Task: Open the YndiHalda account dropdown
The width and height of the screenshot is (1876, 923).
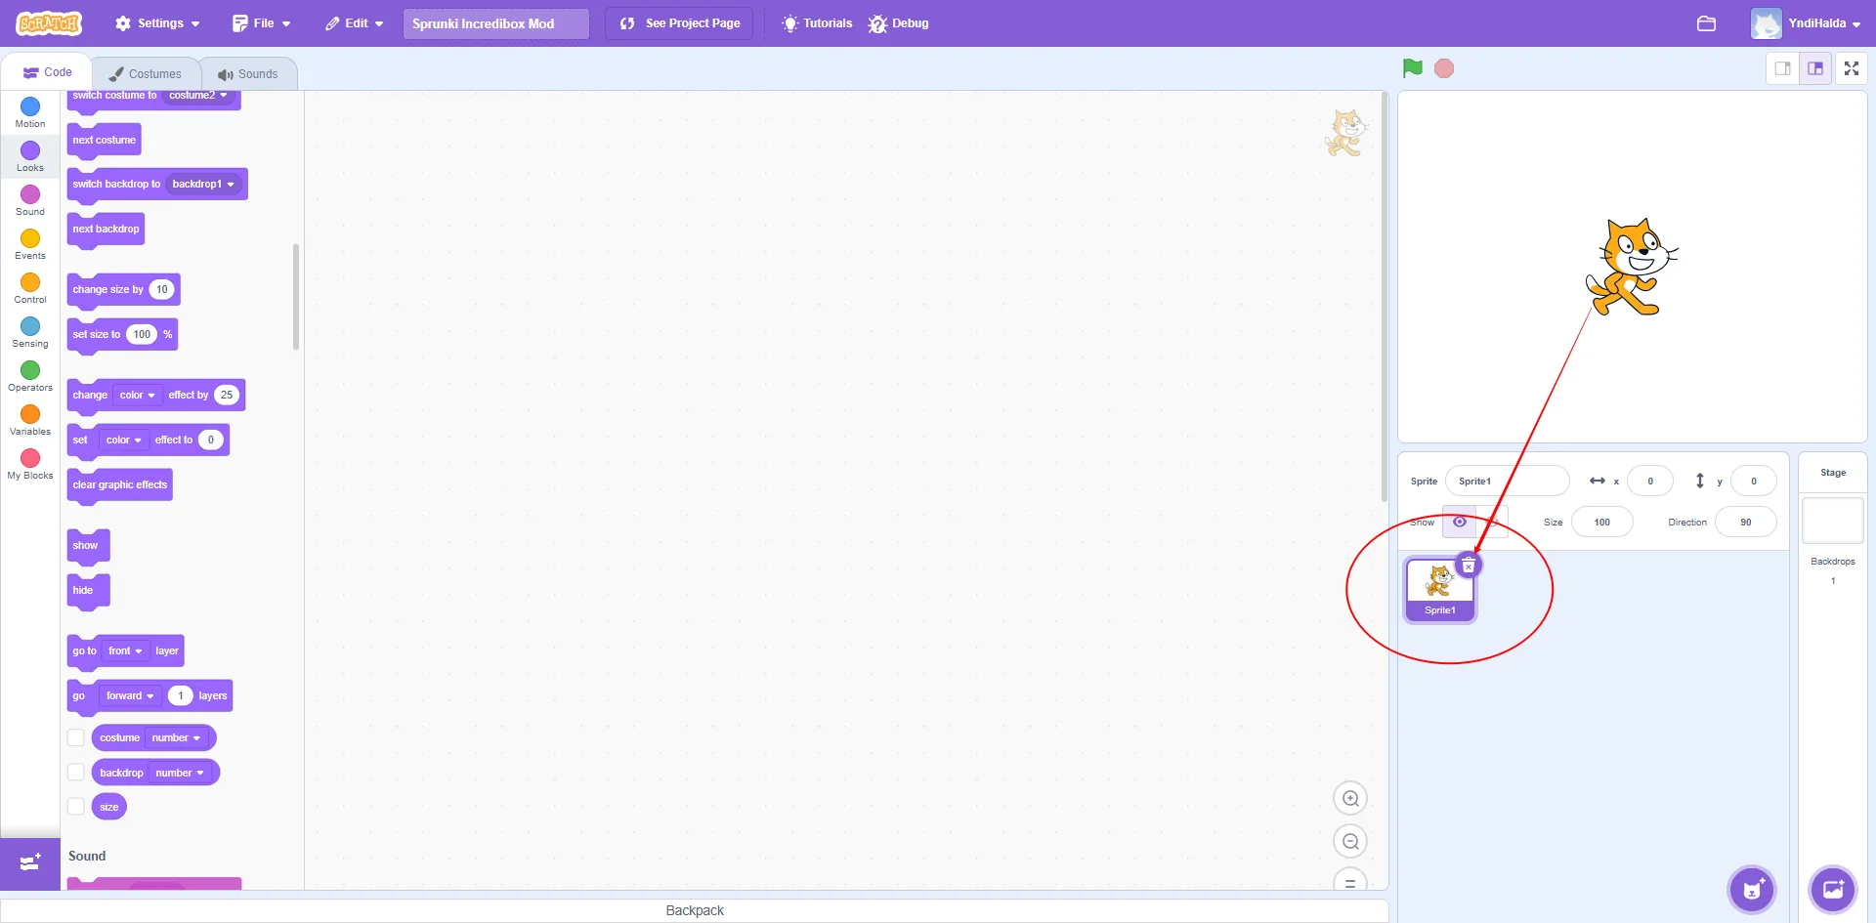Action: 1808,23
